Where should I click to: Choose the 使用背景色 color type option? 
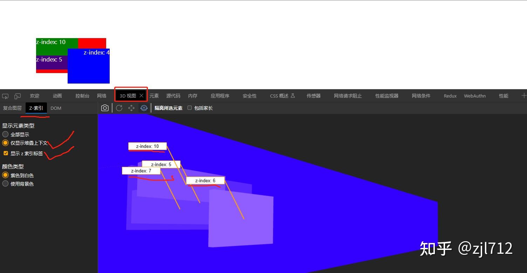[x=5, y=183]
